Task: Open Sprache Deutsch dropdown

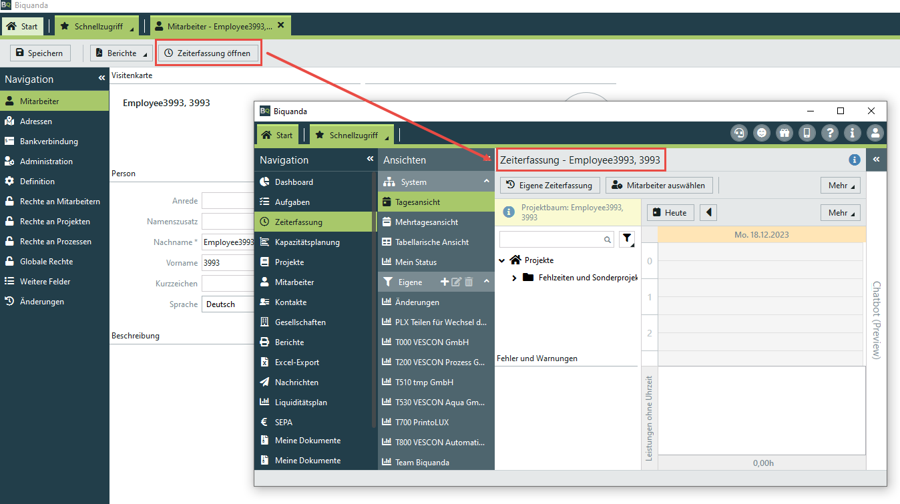Action: tap(228, 304)
